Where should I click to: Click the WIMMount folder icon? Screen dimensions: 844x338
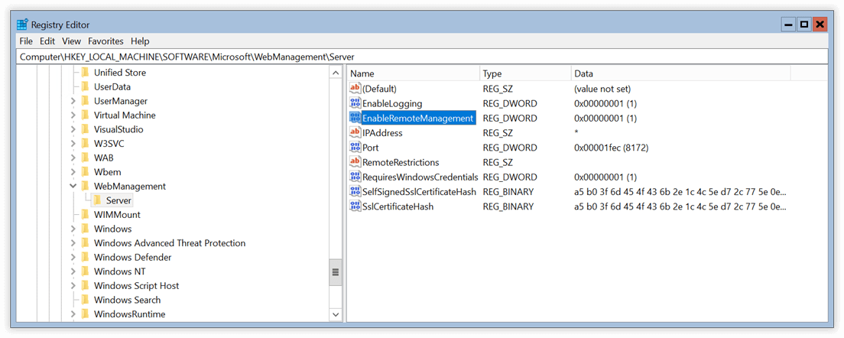click(x=85, y=214)
